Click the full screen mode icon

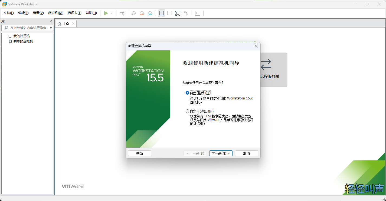tap(178, 13)
